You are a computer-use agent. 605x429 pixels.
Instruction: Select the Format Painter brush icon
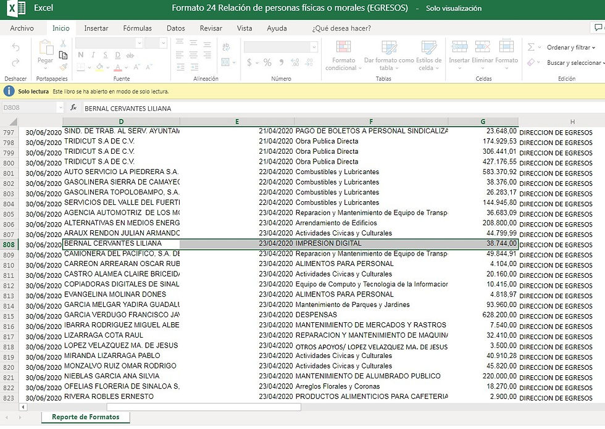[63, 67]
